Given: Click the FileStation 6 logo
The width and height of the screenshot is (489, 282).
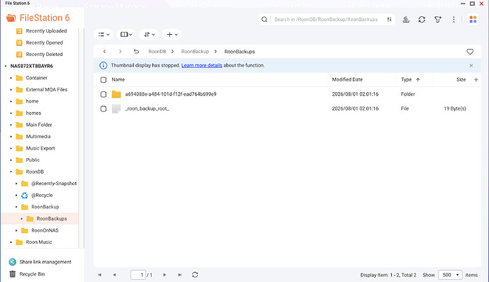Looking at the screenshot, I should coord(38,18).
